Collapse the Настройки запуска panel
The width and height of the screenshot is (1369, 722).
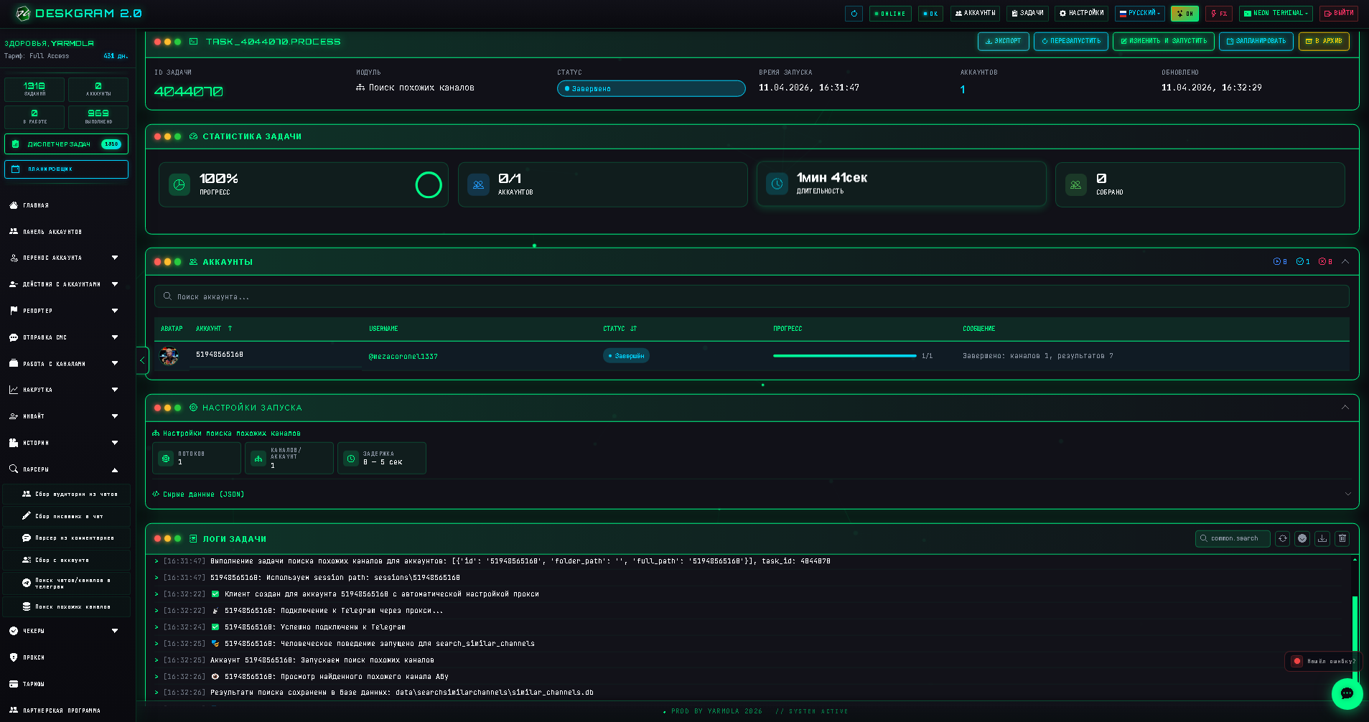coord(1345,408)
